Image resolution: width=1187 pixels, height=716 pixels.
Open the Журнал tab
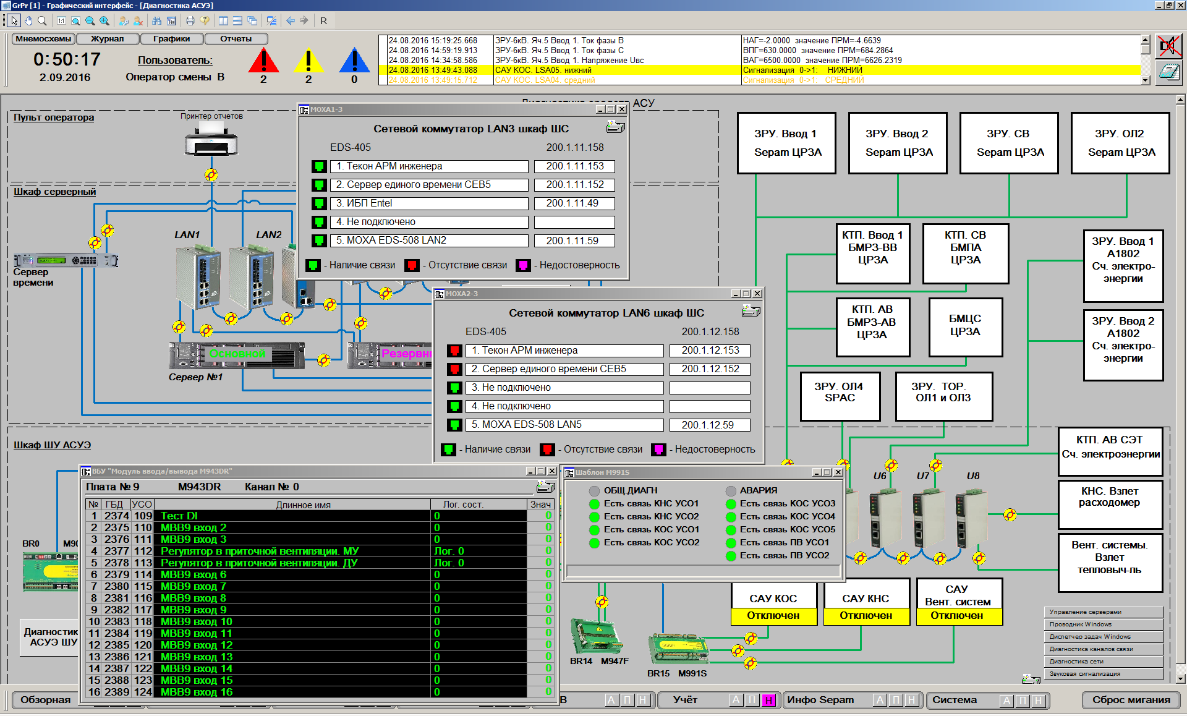tap(107, 39)
